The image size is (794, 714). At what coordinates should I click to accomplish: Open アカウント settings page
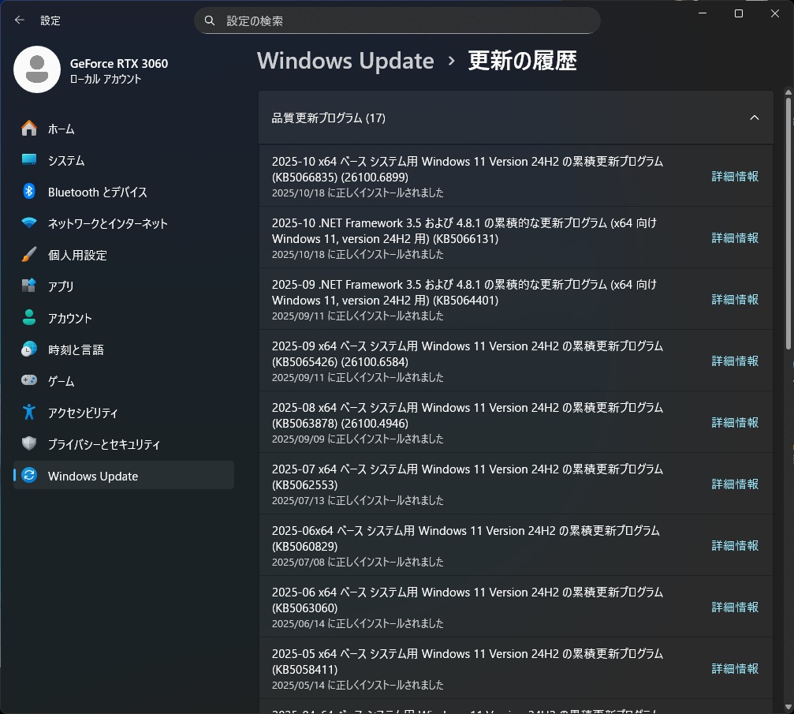coord(124,318)
